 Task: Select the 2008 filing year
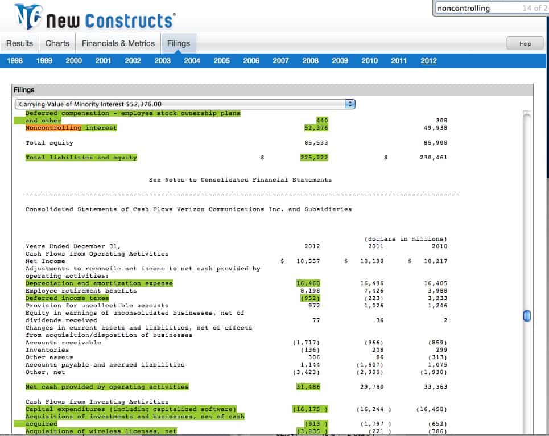310,61
